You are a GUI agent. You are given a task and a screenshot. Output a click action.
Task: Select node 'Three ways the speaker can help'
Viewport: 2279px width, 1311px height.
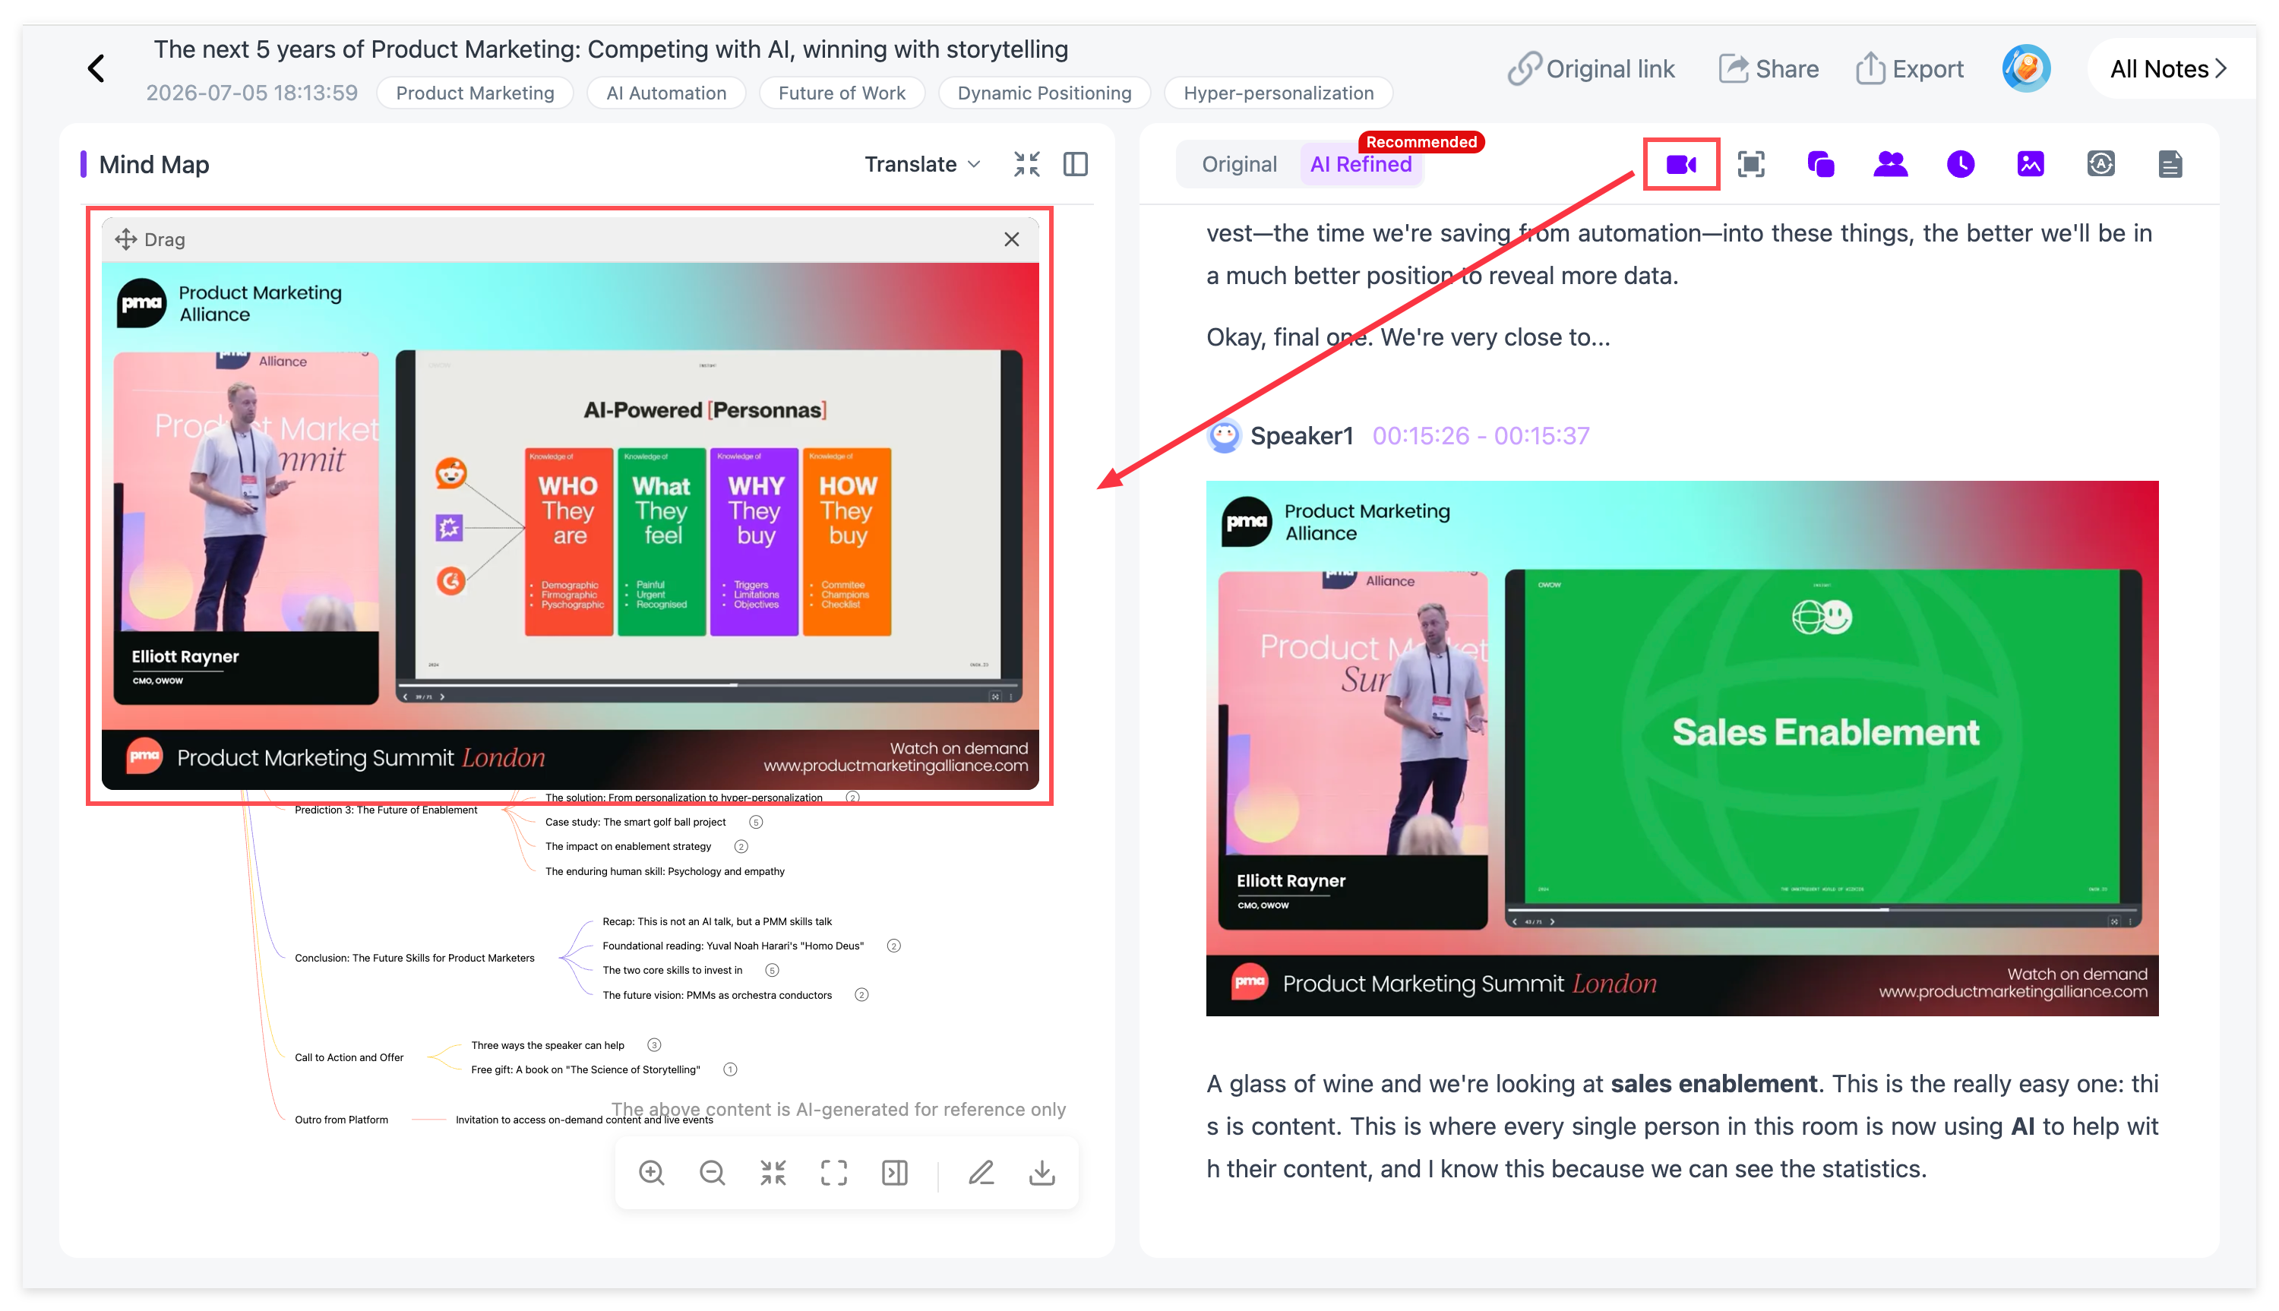click(548, 1046)
